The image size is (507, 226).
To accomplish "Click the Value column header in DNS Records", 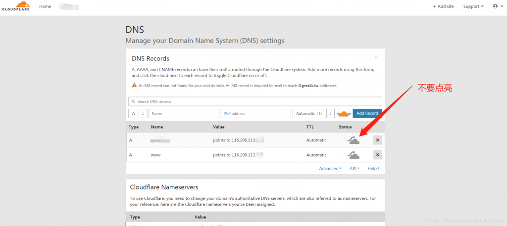I will pos(218,127).
